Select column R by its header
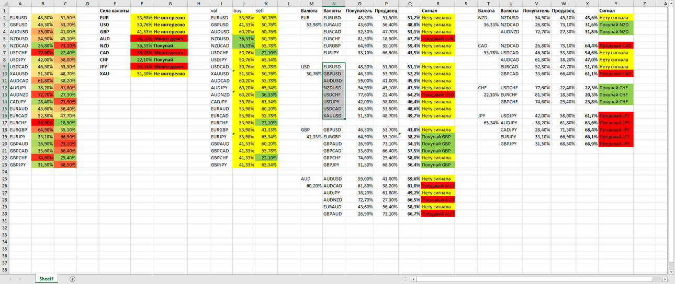Viewport: 675px width, 284px height. pos(437,3)
